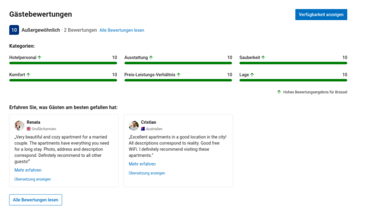Click the arrow beside Preis-Leistungs-Verhältnis
This screenshot has height=214, width=368.
tap(178, 74)
